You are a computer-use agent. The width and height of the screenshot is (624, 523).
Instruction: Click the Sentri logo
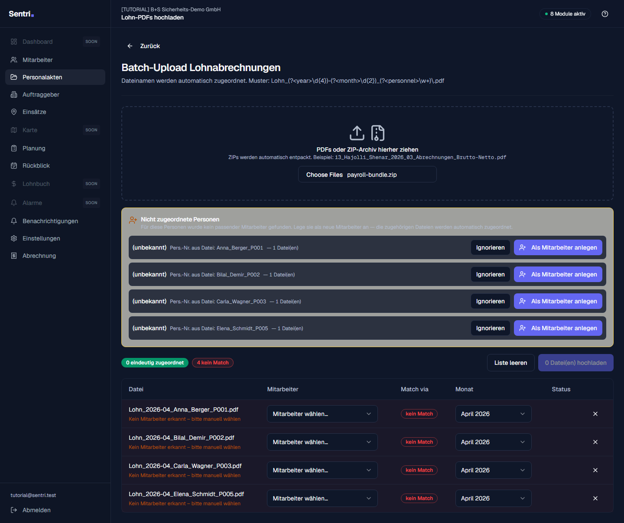pyautogui.click(x=21, y=14)
